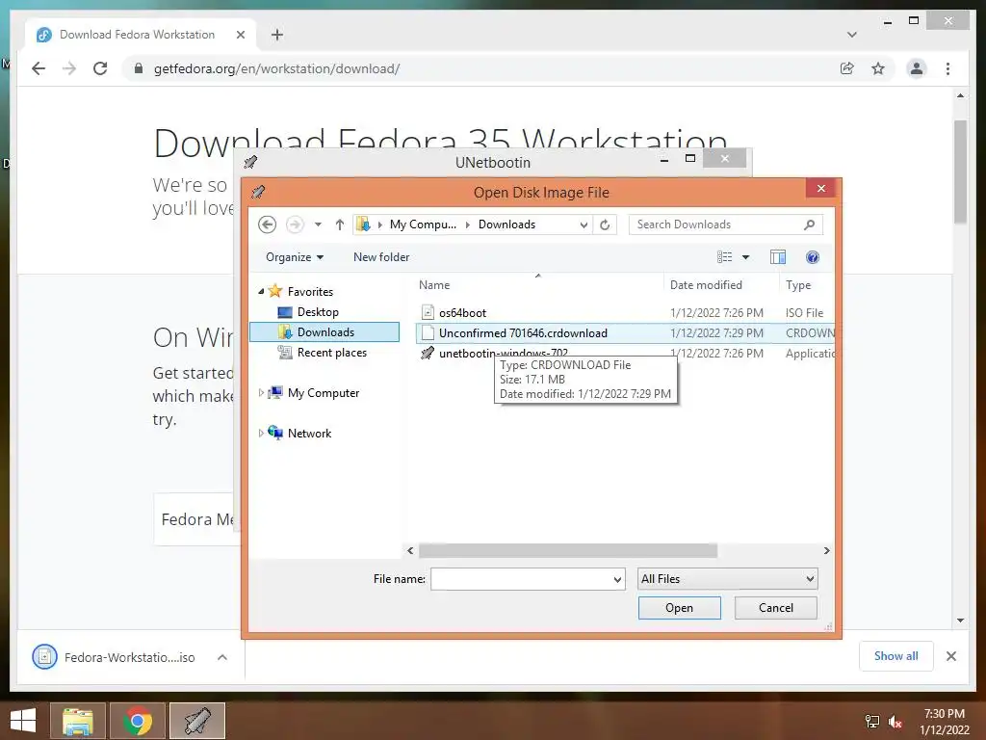Click the Chrome page vertical scrollbar thumb
Screen dimensions: 986x740
pyautogui.click(x=960, y=172)
